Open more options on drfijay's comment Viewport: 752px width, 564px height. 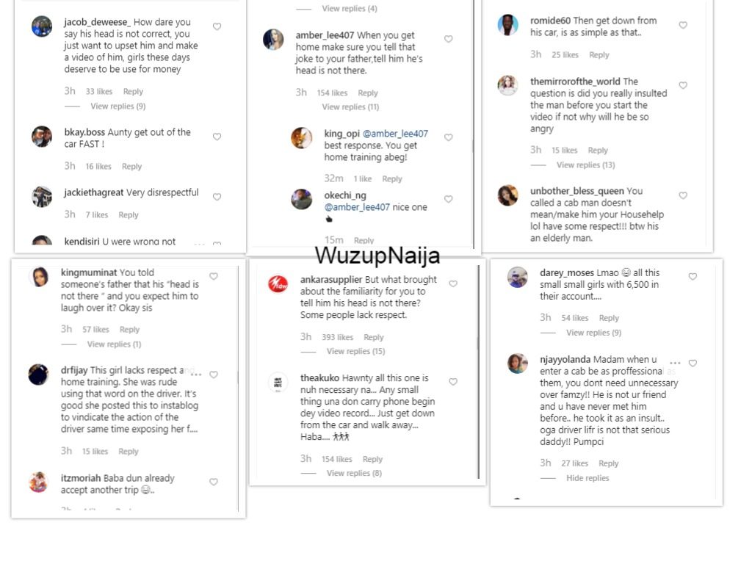(196, 375)
